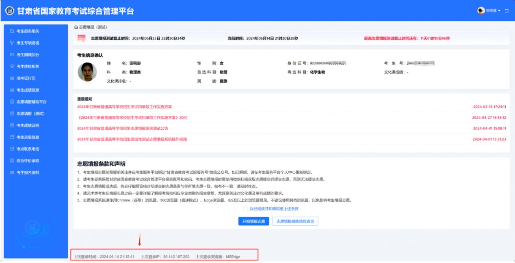Click the icon beside 考生照顾加分
The width and height of the screenshot is (515, 263).
[12, 54]
